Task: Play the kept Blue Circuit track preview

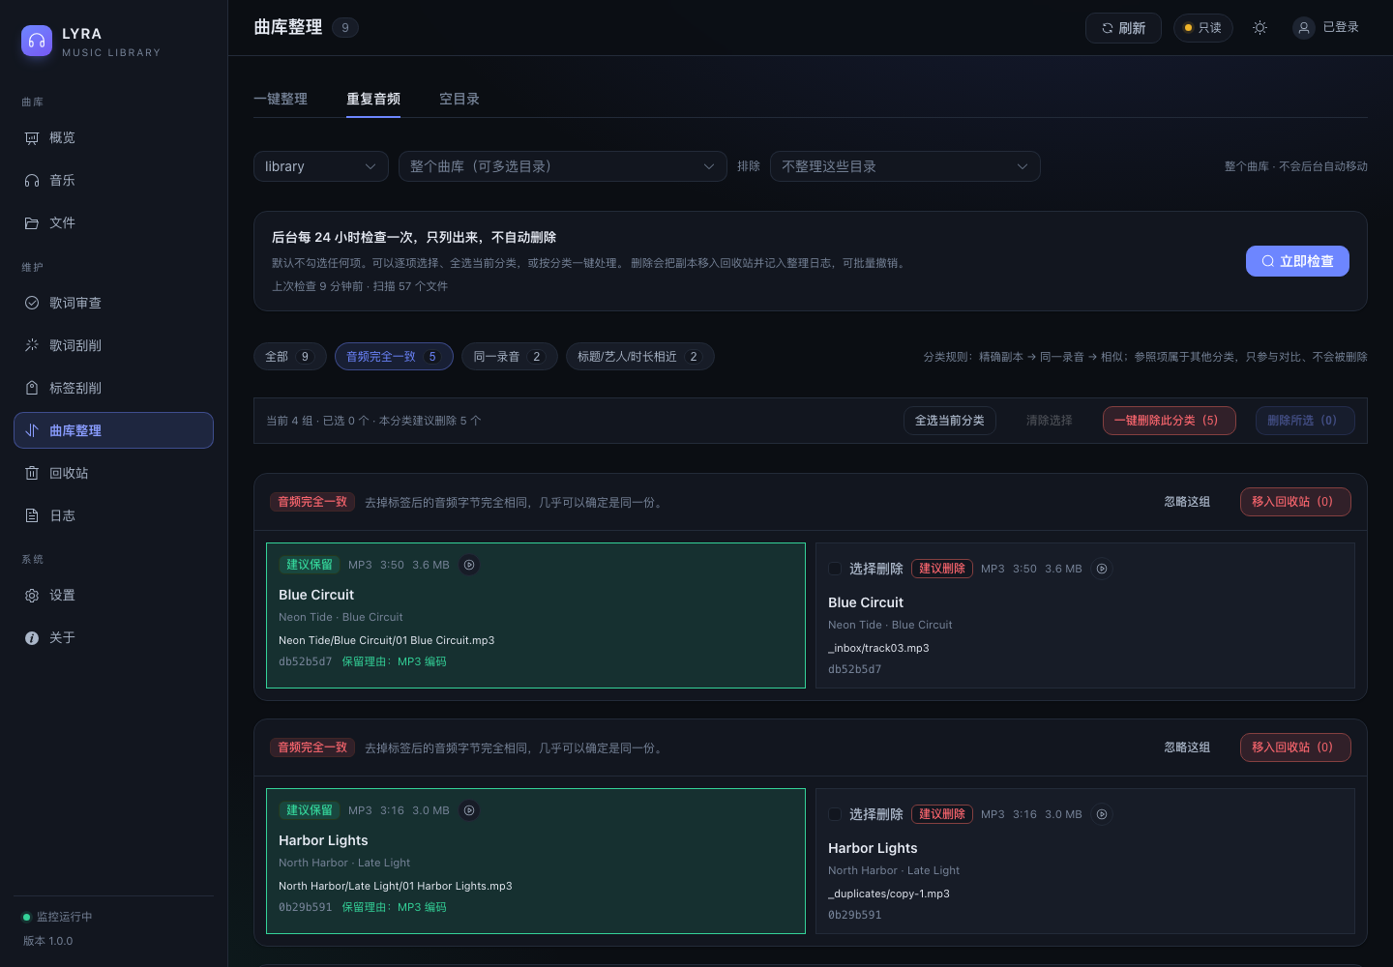Action: click(469, 565)
